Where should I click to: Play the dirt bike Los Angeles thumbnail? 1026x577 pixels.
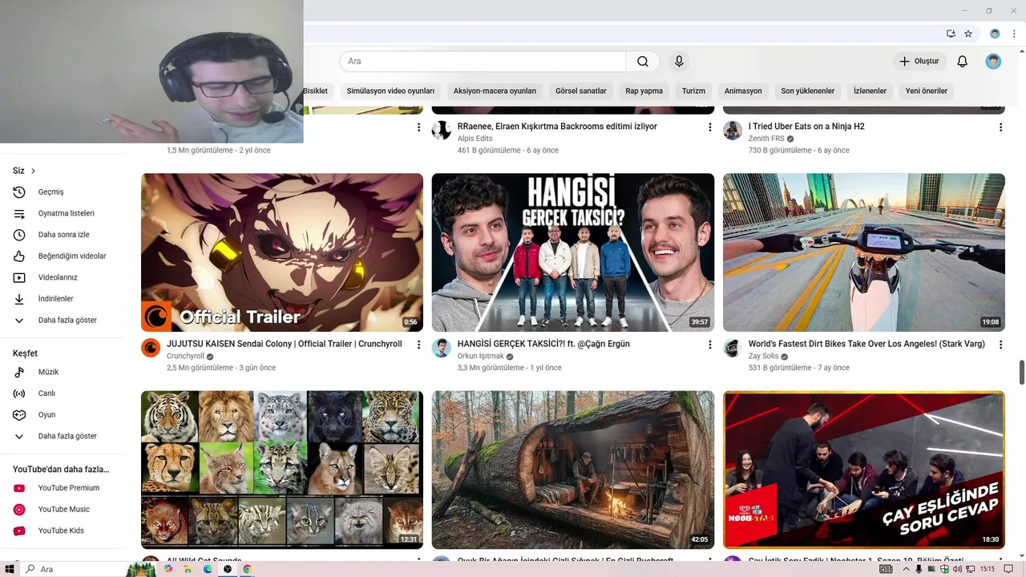click(864, 252)
